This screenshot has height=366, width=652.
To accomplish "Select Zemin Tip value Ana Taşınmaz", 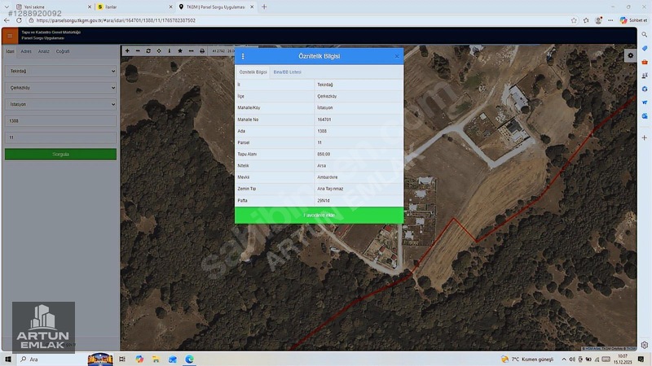I will tap(330, 189).
